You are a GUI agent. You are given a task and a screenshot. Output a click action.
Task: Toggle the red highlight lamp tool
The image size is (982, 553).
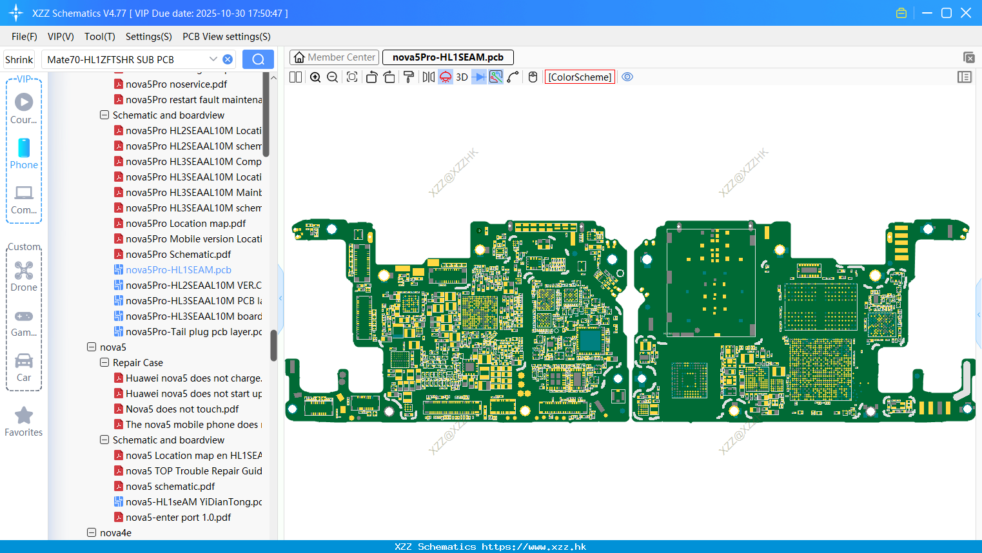tap(446, 77)
